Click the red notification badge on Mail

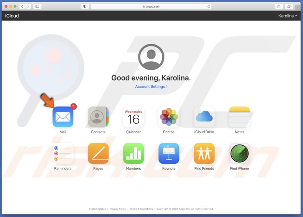click(73, 107)
